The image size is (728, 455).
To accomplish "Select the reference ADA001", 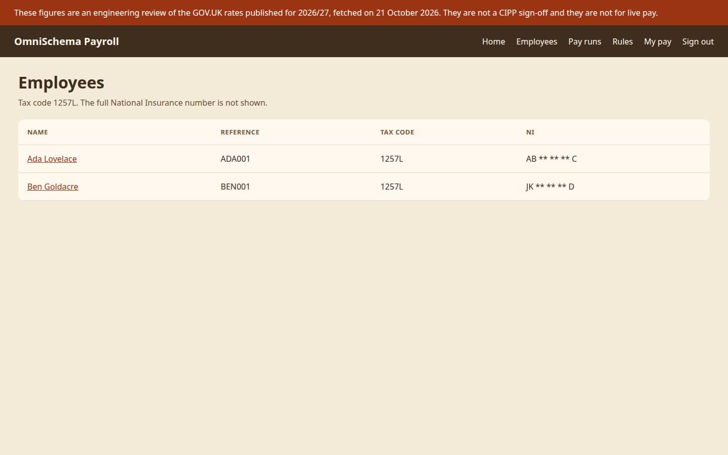I will (x=235, y=159).
